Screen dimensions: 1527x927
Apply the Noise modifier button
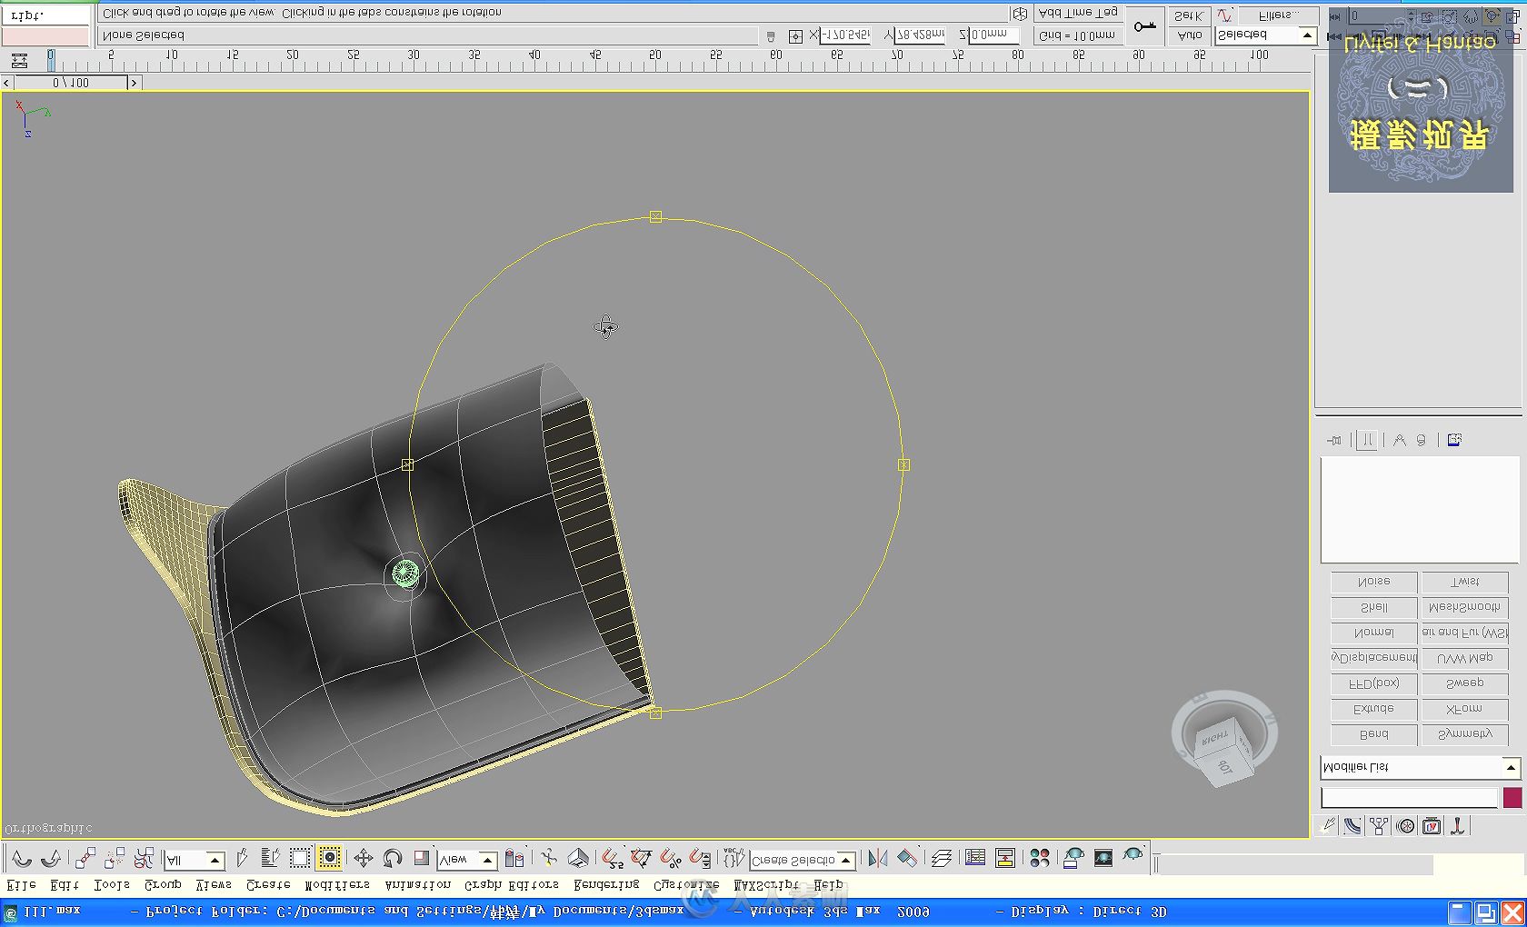(1373, 583)
